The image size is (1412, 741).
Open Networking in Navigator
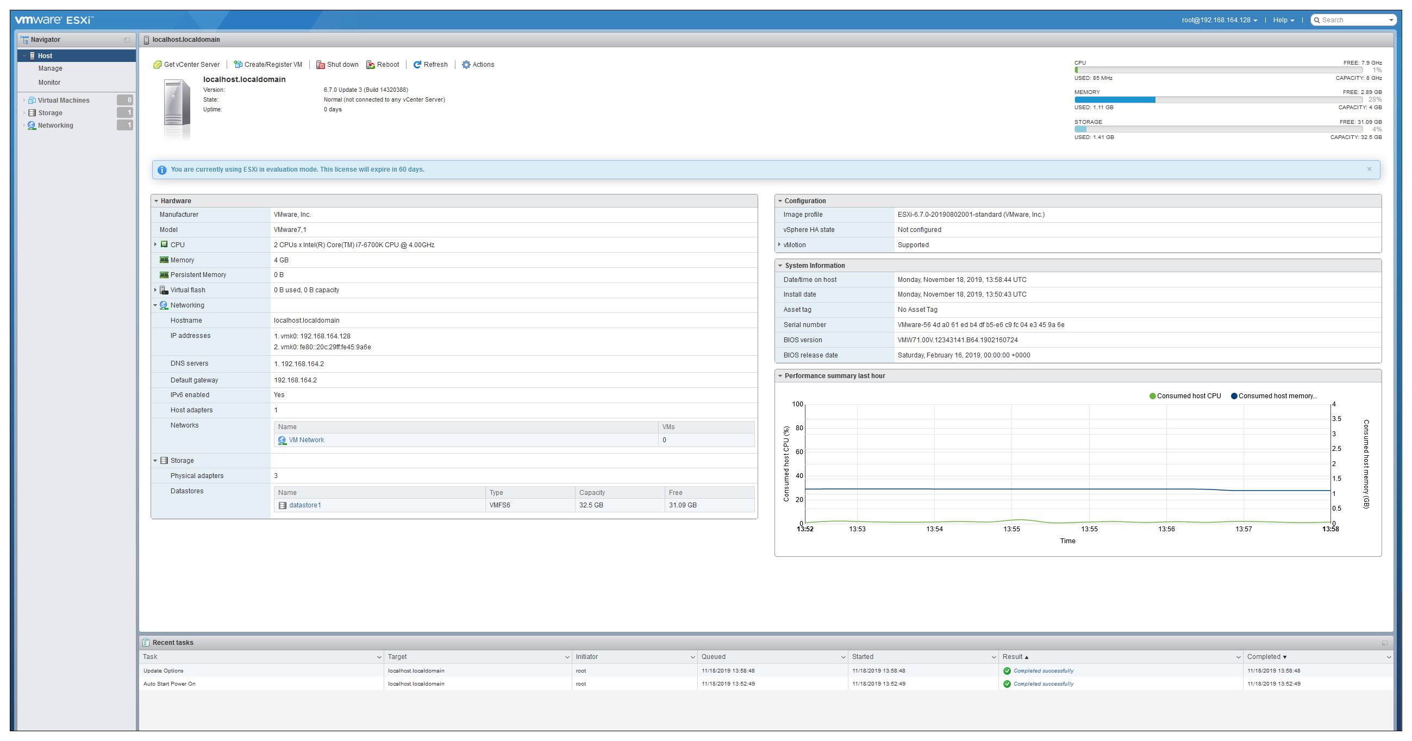pyautogui.click(x=55, y=125)
